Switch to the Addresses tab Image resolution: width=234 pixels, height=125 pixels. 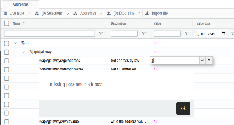pyautogui.click(x=20, y=4)
